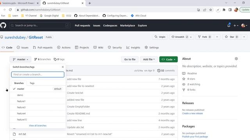Open the 0 tags link
Viewport: 250px width, 140px height.
(x=59, y=59)
